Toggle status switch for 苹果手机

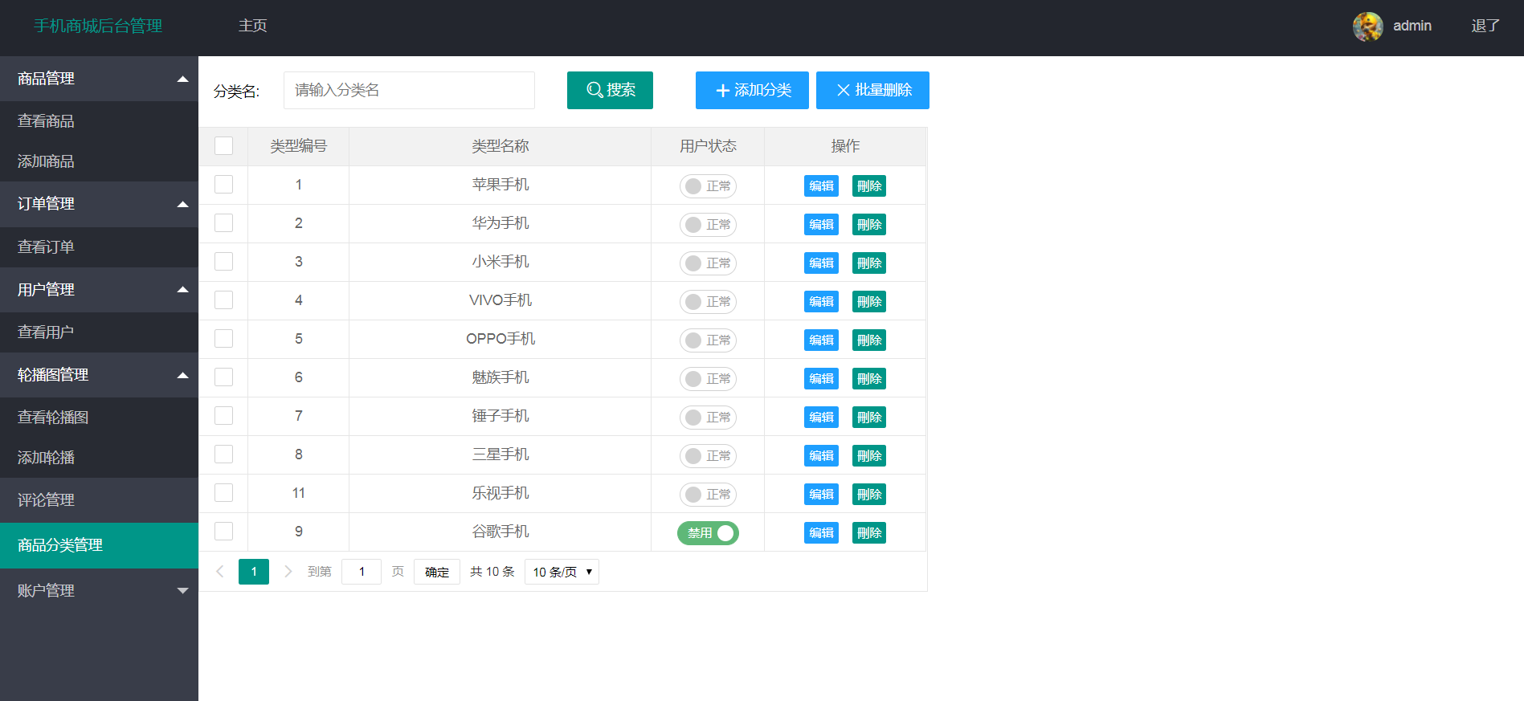[708, 186]
